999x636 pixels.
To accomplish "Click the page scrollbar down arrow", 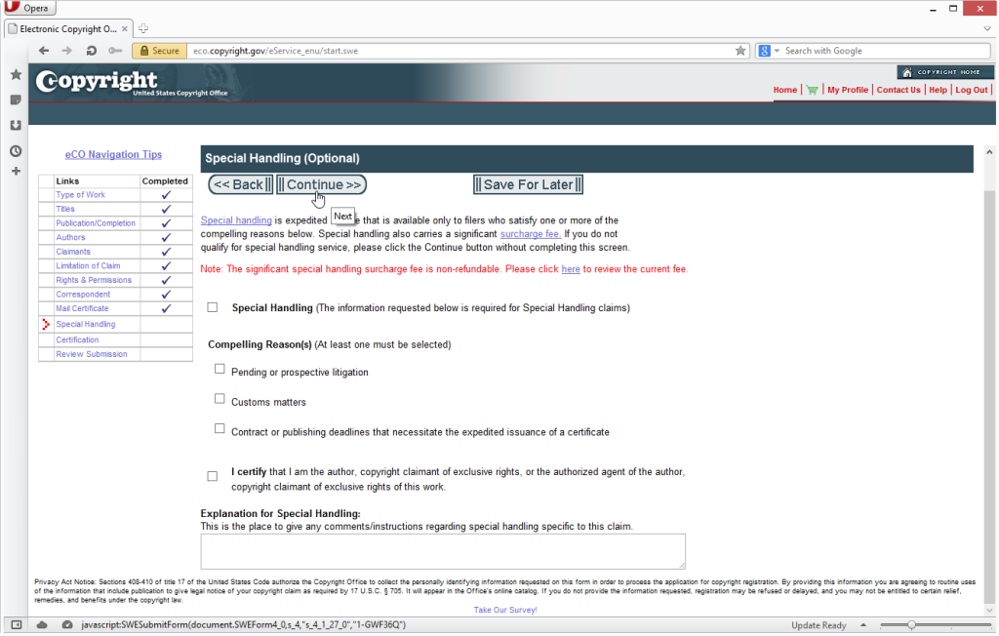I will [989, 610].
